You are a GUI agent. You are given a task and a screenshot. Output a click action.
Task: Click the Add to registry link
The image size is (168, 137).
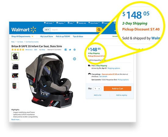tap(122, 95)
